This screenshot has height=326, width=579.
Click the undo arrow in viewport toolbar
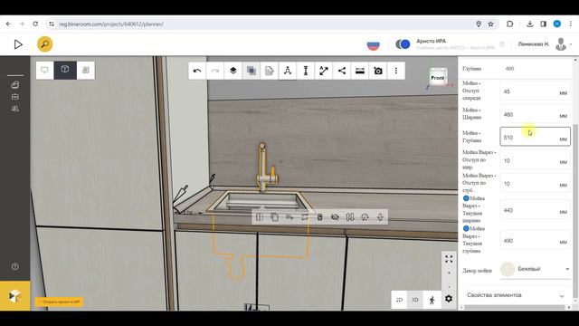pos(197,71)
